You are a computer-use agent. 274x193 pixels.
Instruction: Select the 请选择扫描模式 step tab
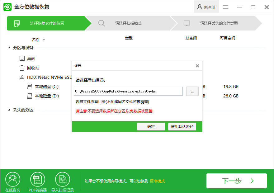point(131,23)
